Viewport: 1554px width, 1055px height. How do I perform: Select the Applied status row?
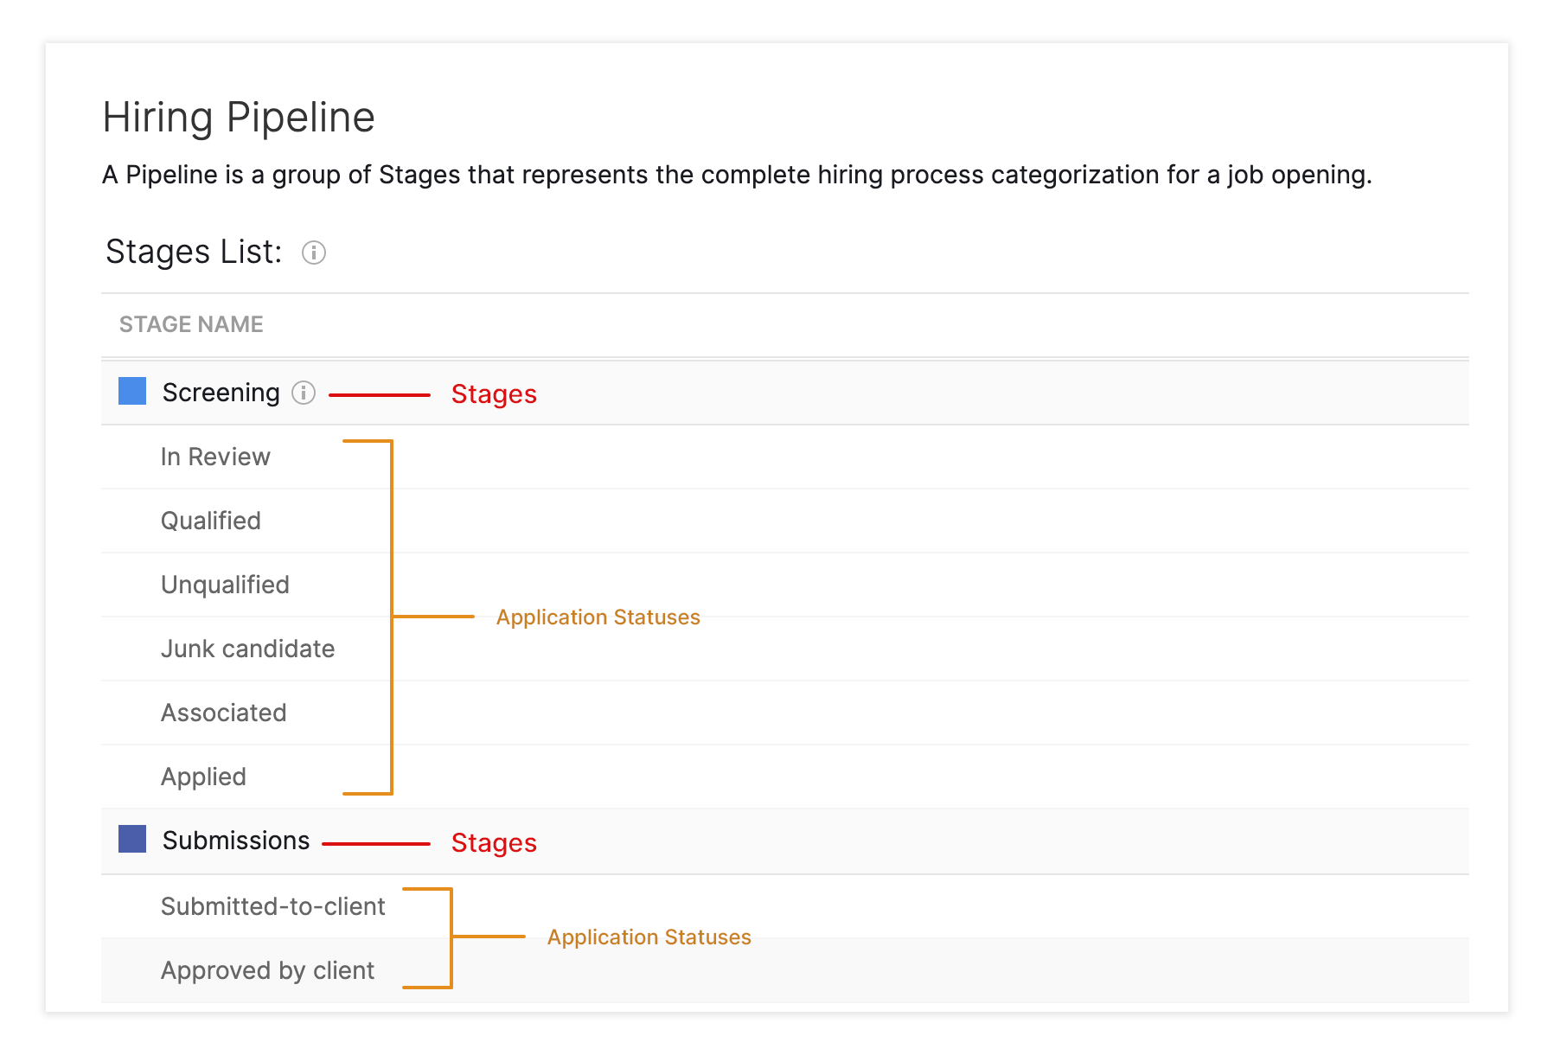coord(203,777)
